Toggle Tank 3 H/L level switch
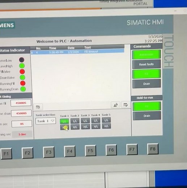Image resolution: width=187 pixels, height=188 pixels. (x=85, y=127)
